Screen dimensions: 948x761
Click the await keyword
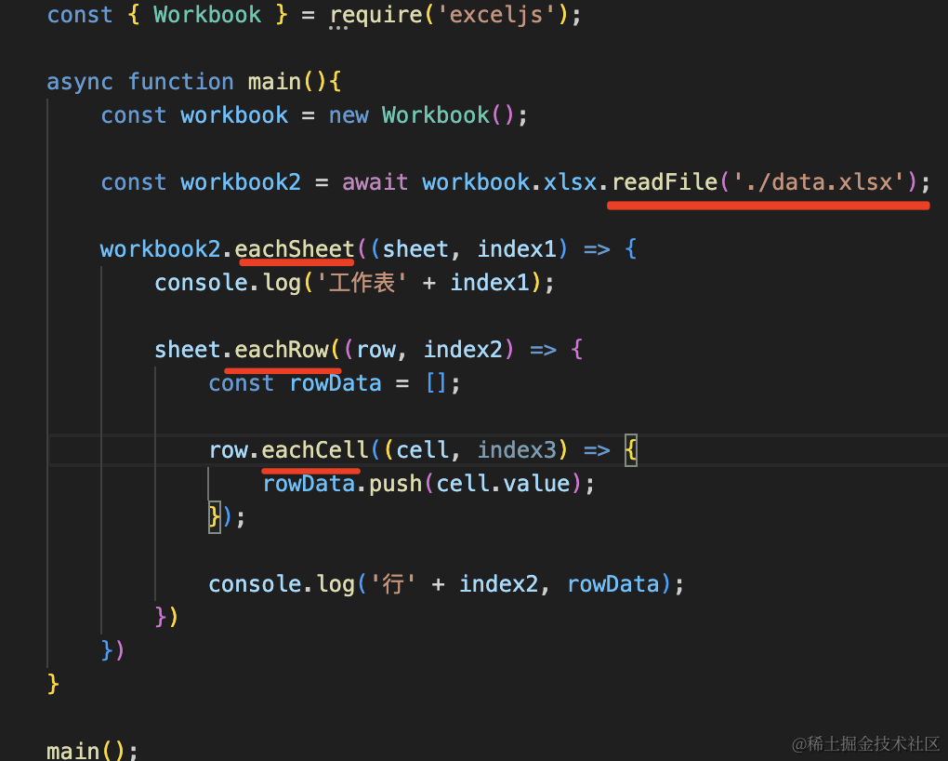click(375, 182)
